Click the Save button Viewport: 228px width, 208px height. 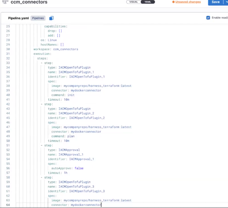click(215, 2)
